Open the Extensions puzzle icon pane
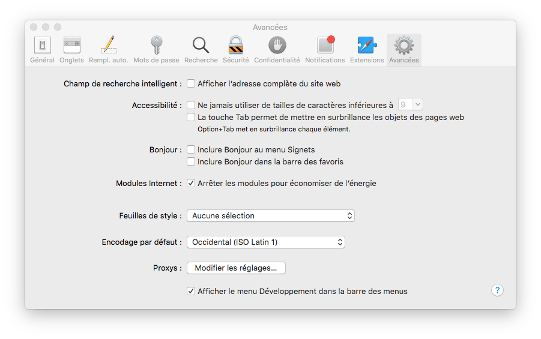541x339 pixels. point(367,50)
